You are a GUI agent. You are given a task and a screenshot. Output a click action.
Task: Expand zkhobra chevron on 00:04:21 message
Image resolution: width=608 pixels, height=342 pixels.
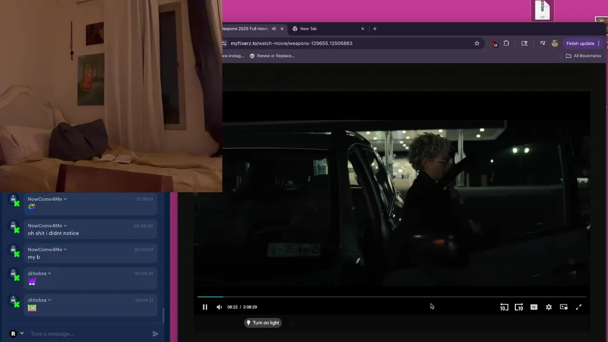tap(49, 300)
